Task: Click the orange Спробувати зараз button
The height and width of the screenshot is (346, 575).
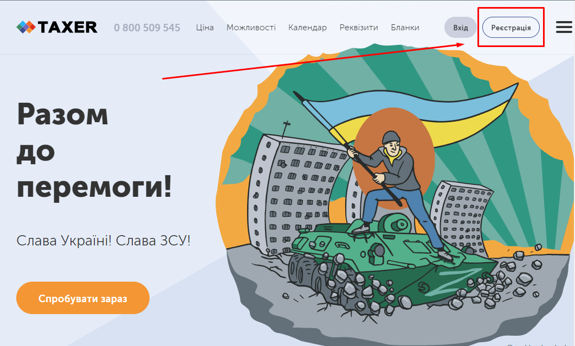Action: click(x=83, y=298)
